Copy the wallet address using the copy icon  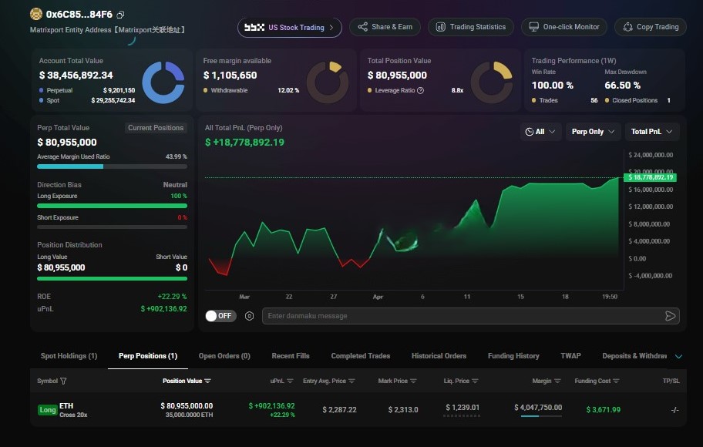coord(120,15)
